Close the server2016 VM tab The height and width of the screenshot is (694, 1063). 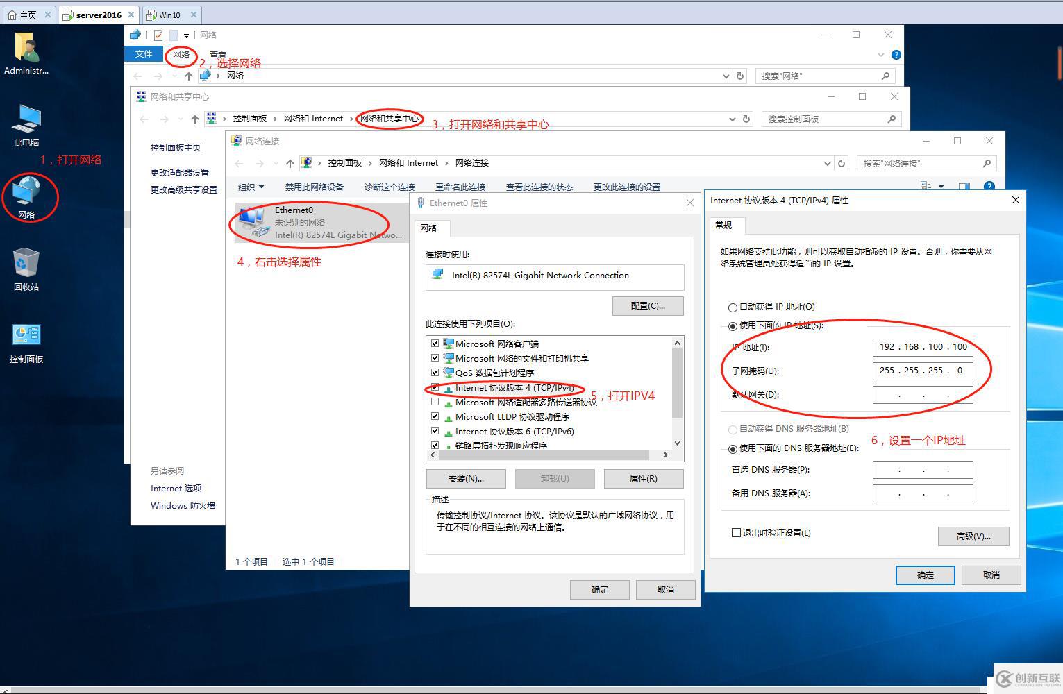(x=131, y=15)
